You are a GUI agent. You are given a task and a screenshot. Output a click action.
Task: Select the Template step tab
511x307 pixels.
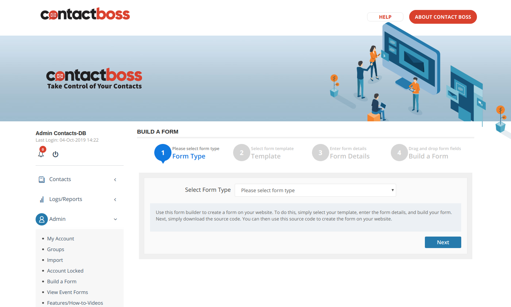264,153
